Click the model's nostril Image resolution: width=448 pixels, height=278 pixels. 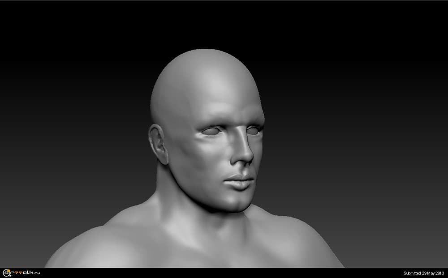238,161
